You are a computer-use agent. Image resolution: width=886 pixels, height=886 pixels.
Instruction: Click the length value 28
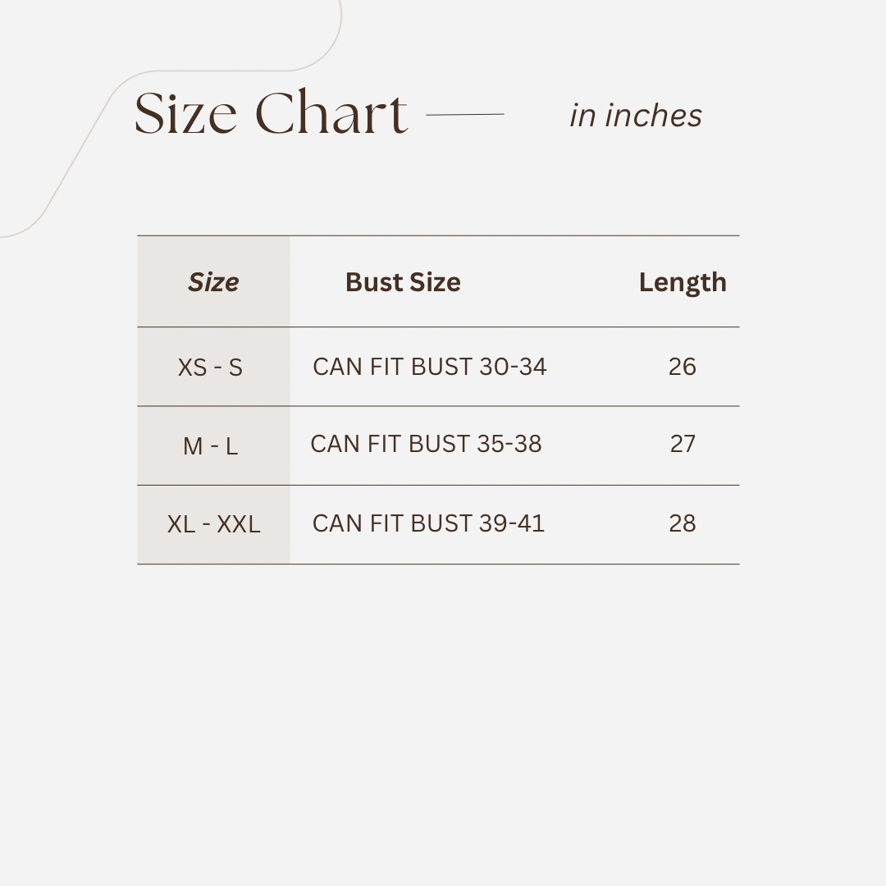tap(683, 523)
